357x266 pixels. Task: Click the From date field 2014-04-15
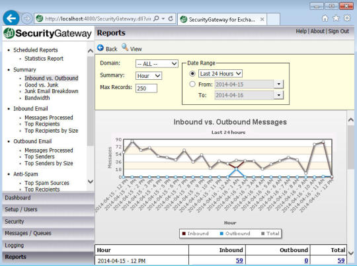[x=244, y=84]
